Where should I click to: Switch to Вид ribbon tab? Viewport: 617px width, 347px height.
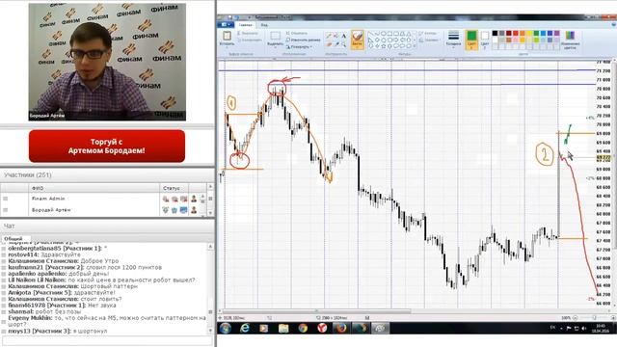(264, 25)
